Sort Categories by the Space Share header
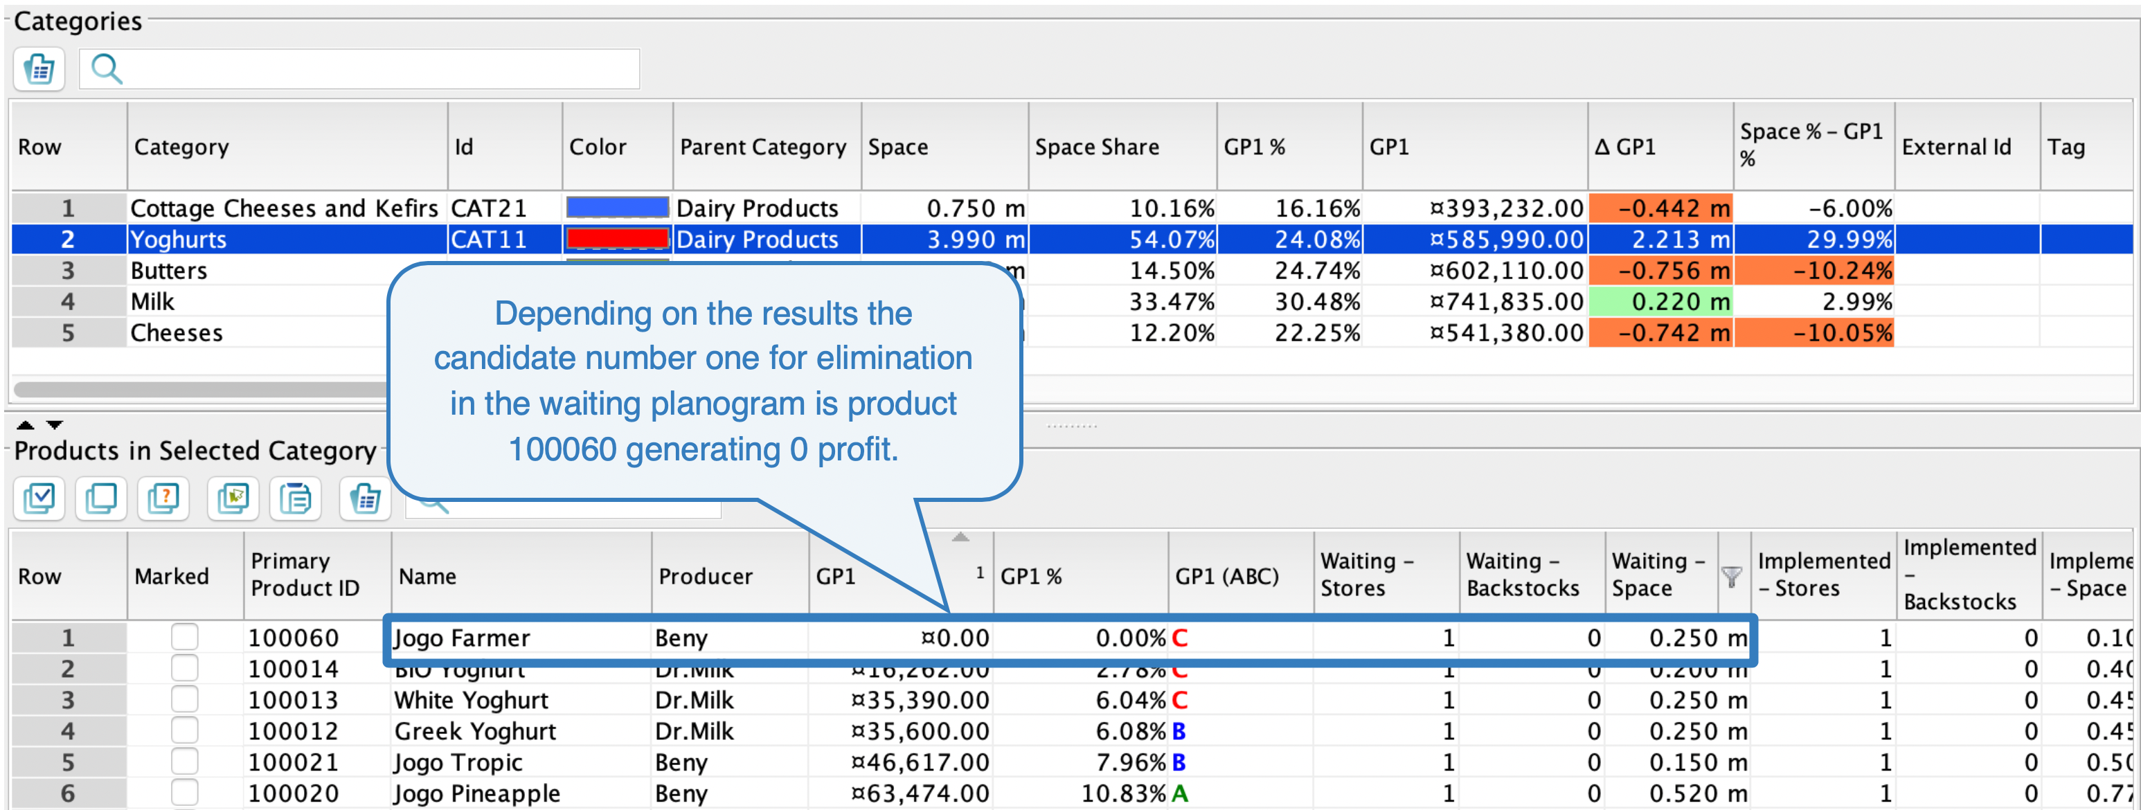The image size is (2141, 810). (1122, 146)
